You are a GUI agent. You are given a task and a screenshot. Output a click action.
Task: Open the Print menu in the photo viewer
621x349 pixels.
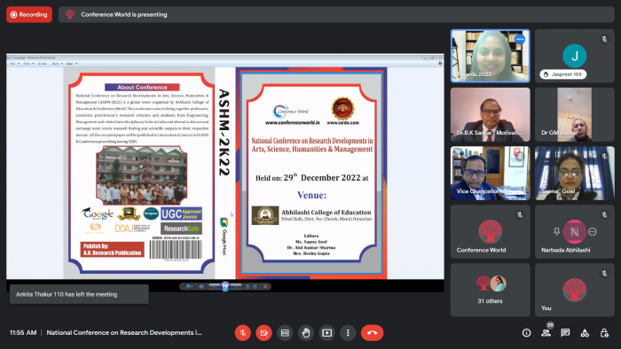(x=28, y=63)
